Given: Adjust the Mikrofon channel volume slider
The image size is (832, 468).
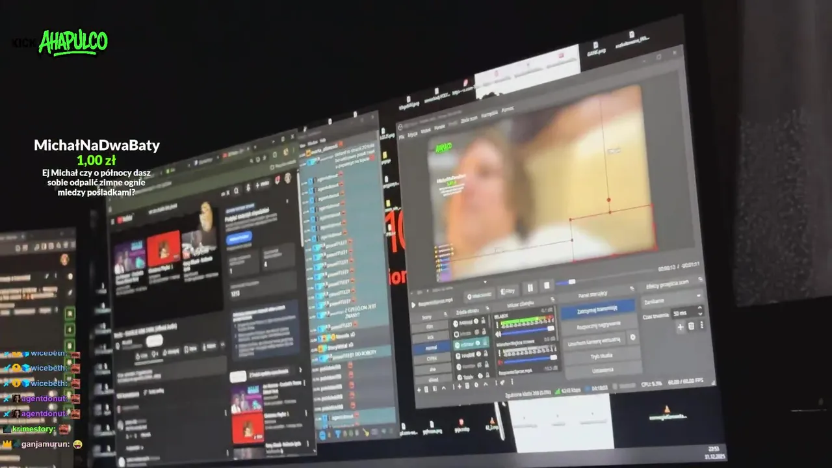Looking at the screenshot, I should [530, 359].
